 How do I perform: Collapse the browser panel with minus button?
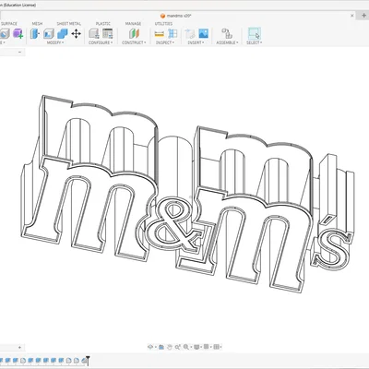pos(19,52)
